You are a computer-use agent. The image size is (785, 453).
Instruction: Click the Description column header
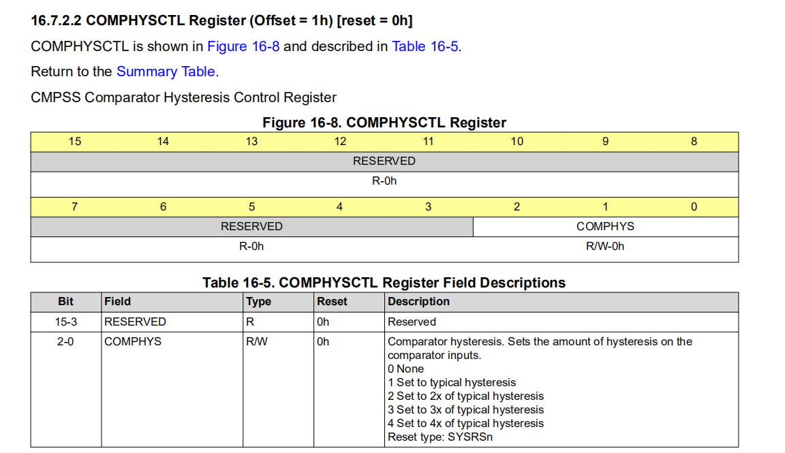click(x=418, y=301)
